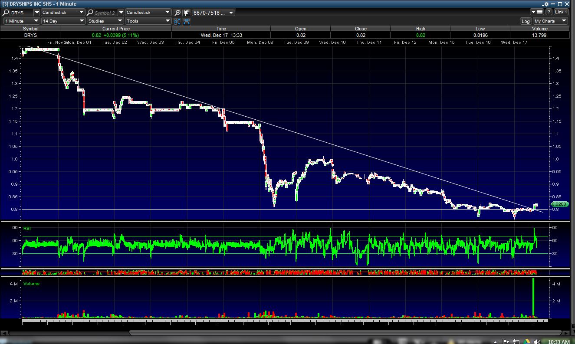Click the zoom-in magnifier toolbar icon
Screen dimensions: 575x344
(x=177, y=13)
